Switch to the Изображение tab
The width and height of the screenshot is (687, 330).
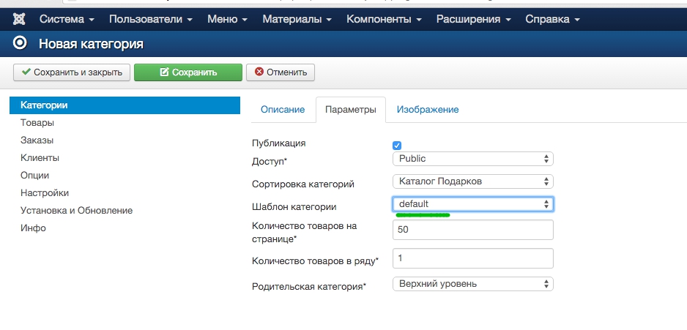tap(427, 110)
